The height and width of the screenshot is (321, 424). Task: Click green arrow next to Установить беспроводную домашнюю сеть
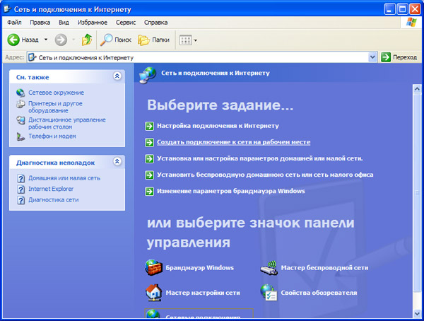pyautogui.click(x=149, y=175)
